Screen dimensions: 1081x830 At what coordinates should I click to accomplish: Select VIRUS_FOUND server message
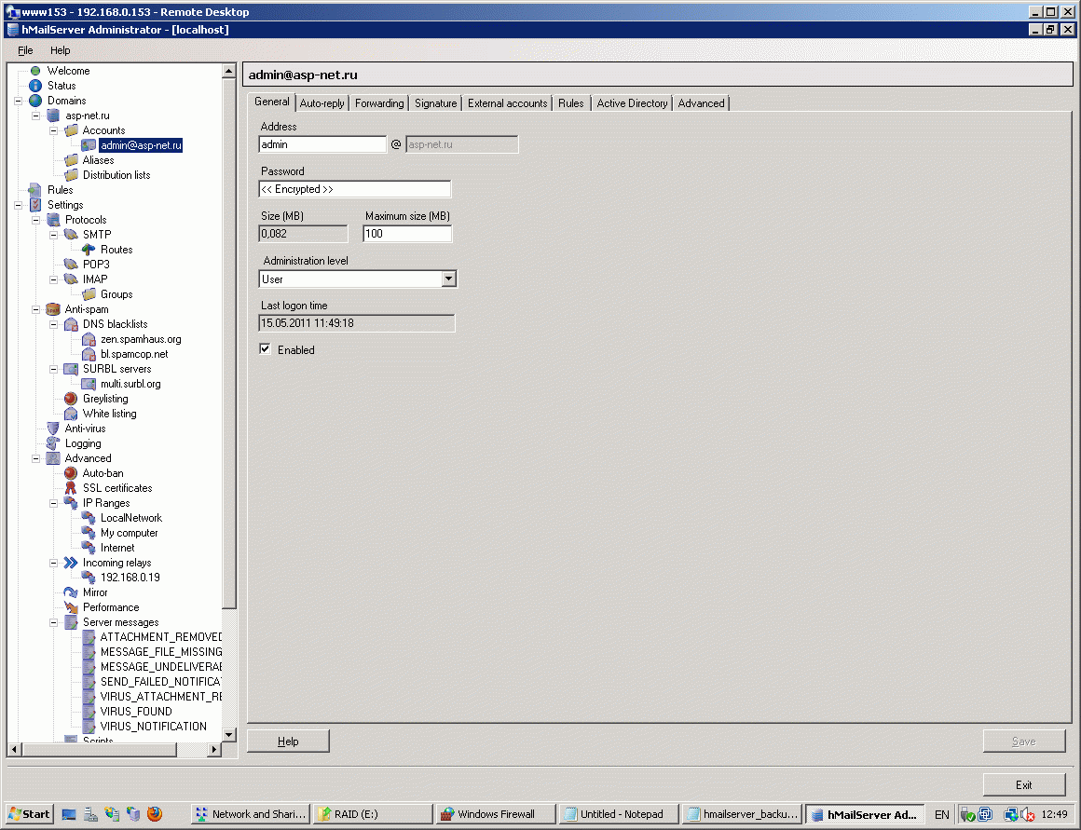(x=136, y=712)
